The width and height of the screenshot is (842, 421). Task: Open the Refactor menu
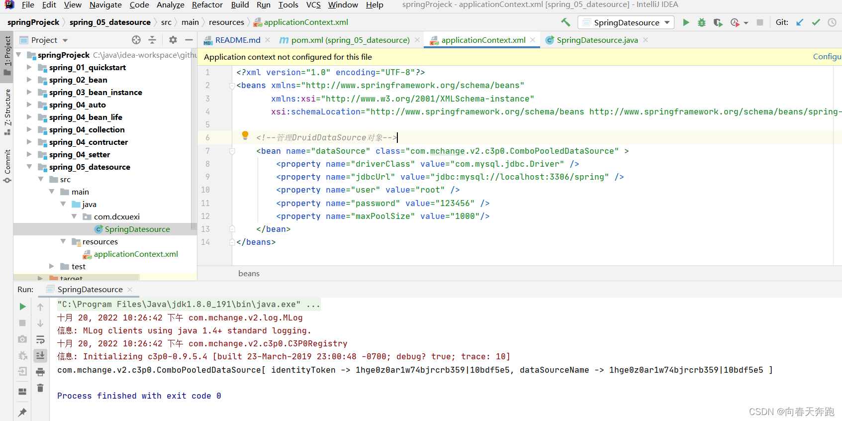pos(207,4)
